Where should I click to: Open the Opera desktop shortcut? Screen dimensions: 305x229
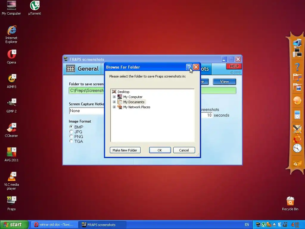12,57
